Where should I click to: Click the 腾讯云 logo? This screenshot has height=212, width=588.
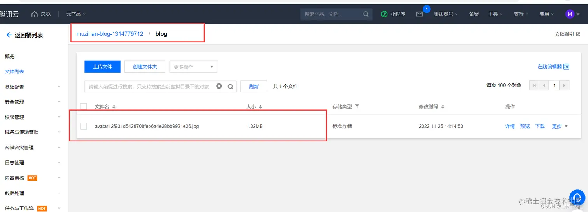(9, 14)
